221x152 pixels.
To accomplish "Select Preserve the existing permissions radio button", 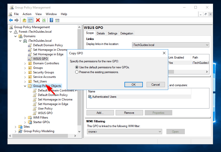I will pos(77,72).
